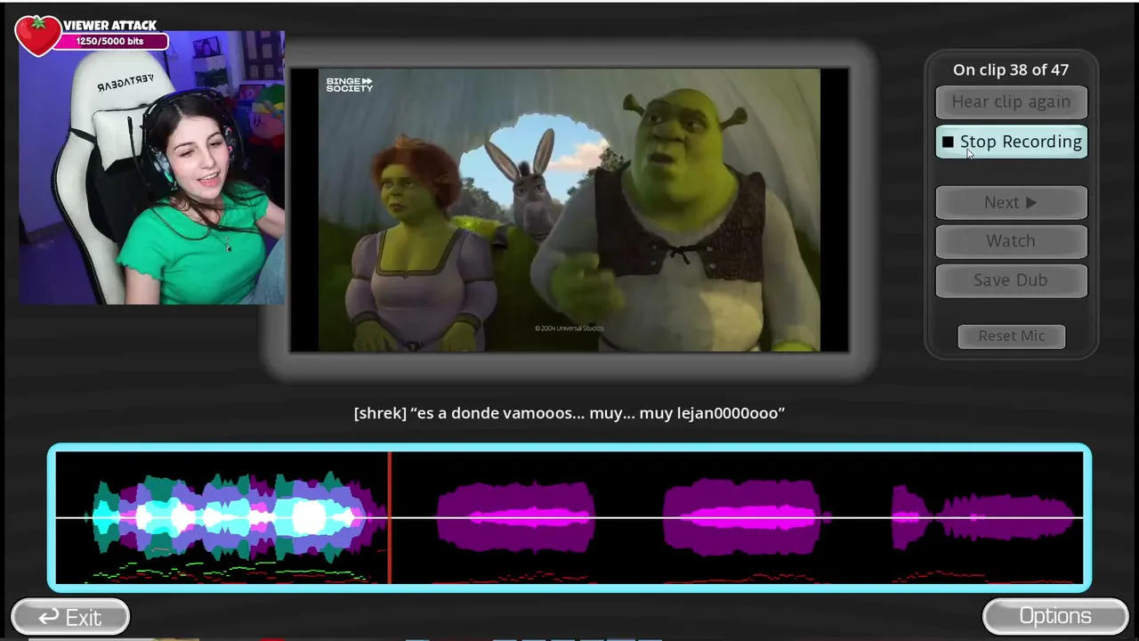Replay audio with Hear clip again
Image resolution: width=1139 pixels, height=641 pixels.
pos(1011,101)
